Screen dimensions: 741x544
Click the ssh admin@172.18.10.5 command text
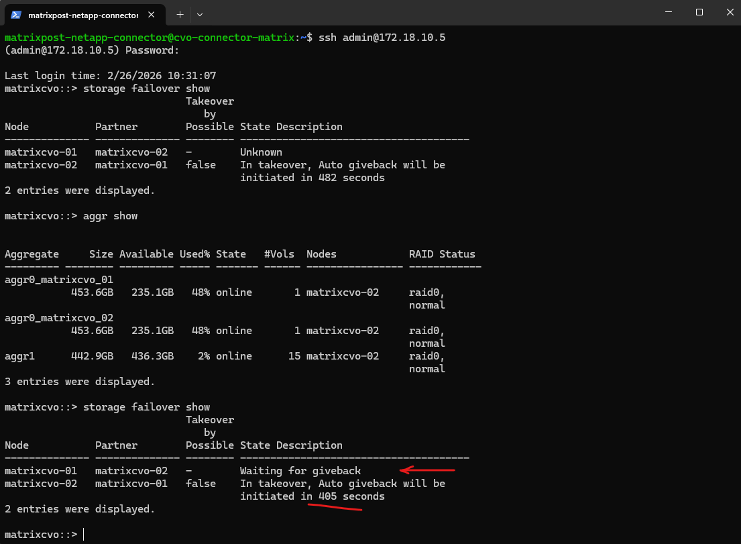(x=382, y=38)
